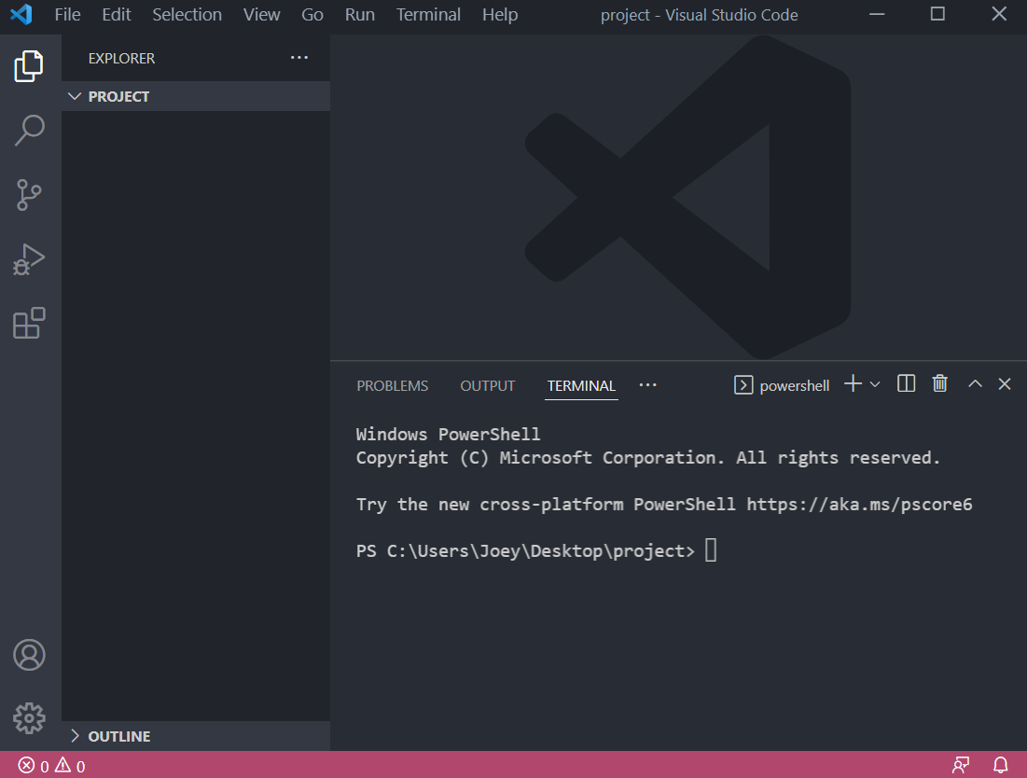The image size is (1027, 778).
Task: Open the Accounts menu icon
Action: [30, 655]
